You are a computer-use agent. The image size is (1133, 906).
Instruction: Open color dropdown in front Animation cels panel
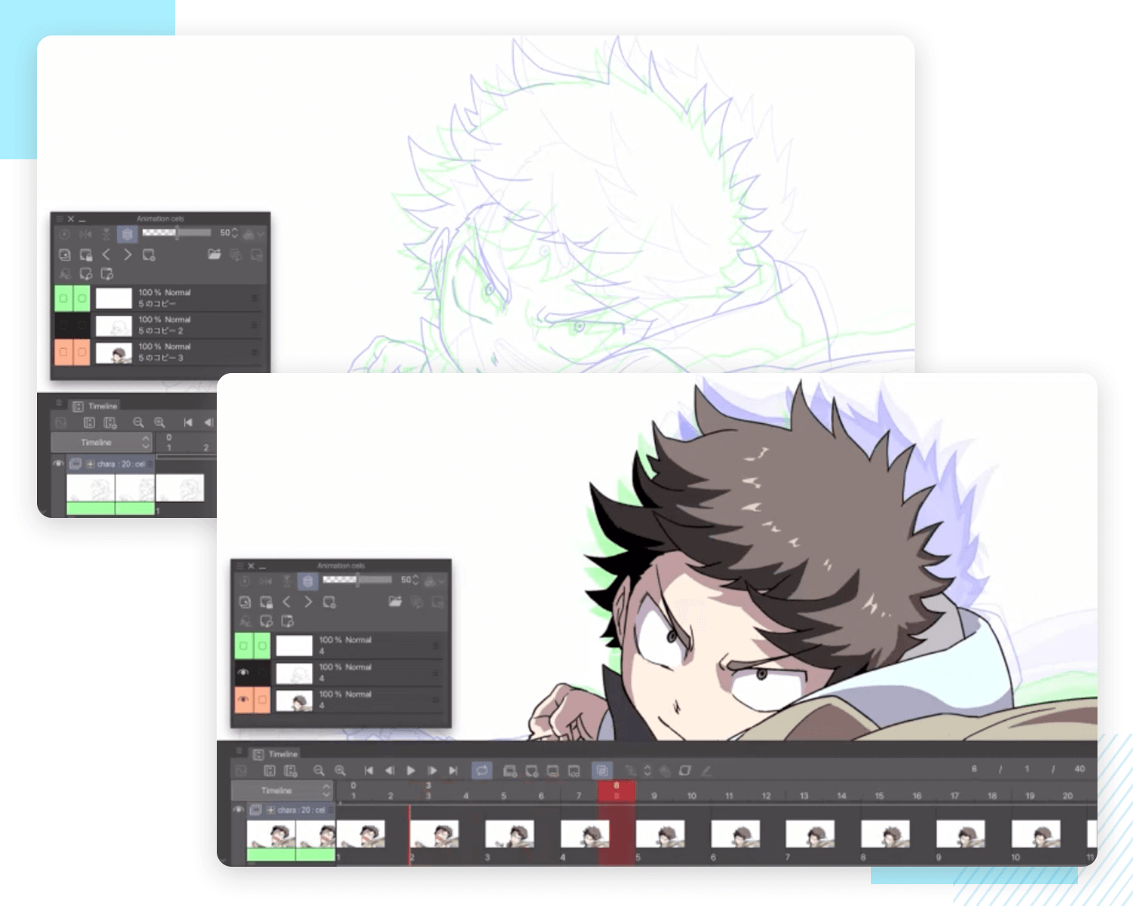tap(435, 581)
